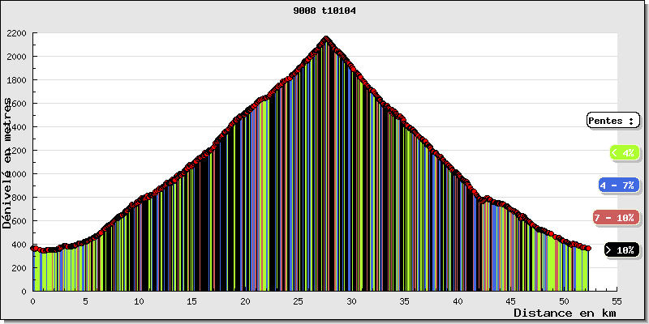Image resolution: width=649 pixels, height=324 pixels.
Task: Click the first red point at profile start
Action: click(33, 248)
